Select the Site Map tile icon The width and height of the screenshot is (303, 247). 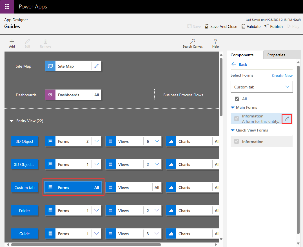click(x=50, y=66)
